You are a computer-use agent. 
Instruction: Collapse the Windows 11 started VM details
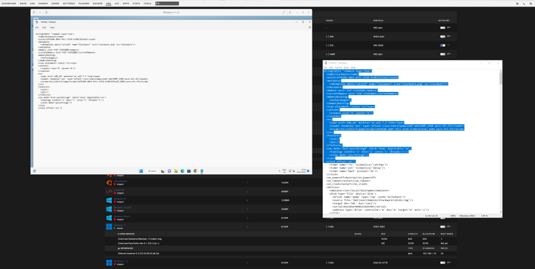(120, 225)
